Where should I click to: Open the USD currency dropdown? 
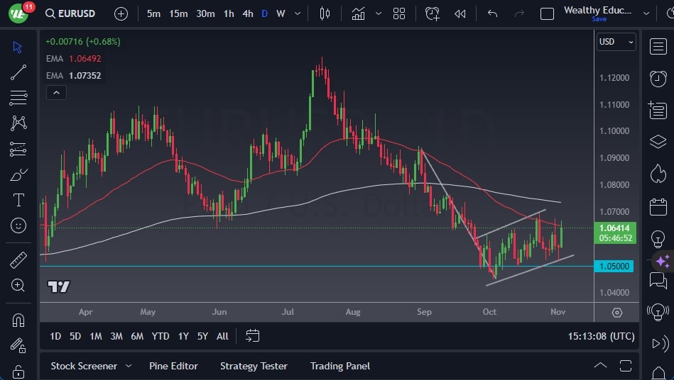click(x=616, y=42)
